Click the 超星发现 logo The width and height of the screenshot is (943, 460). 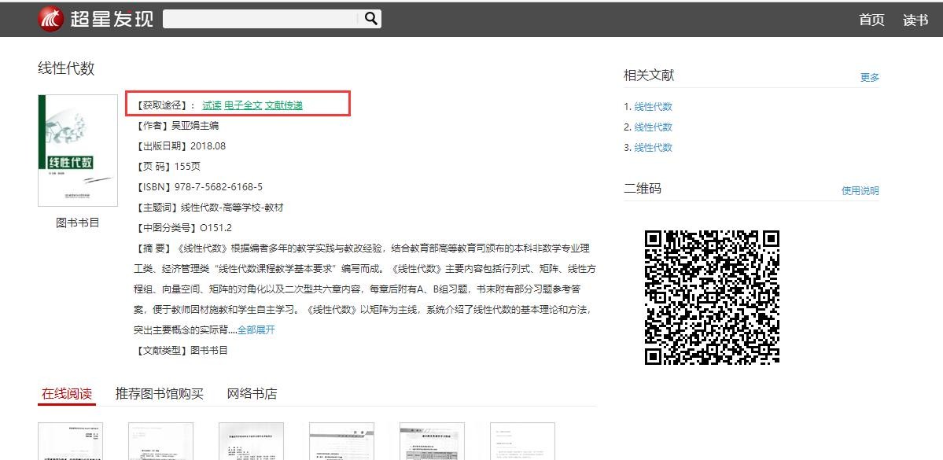coord(95,19)
